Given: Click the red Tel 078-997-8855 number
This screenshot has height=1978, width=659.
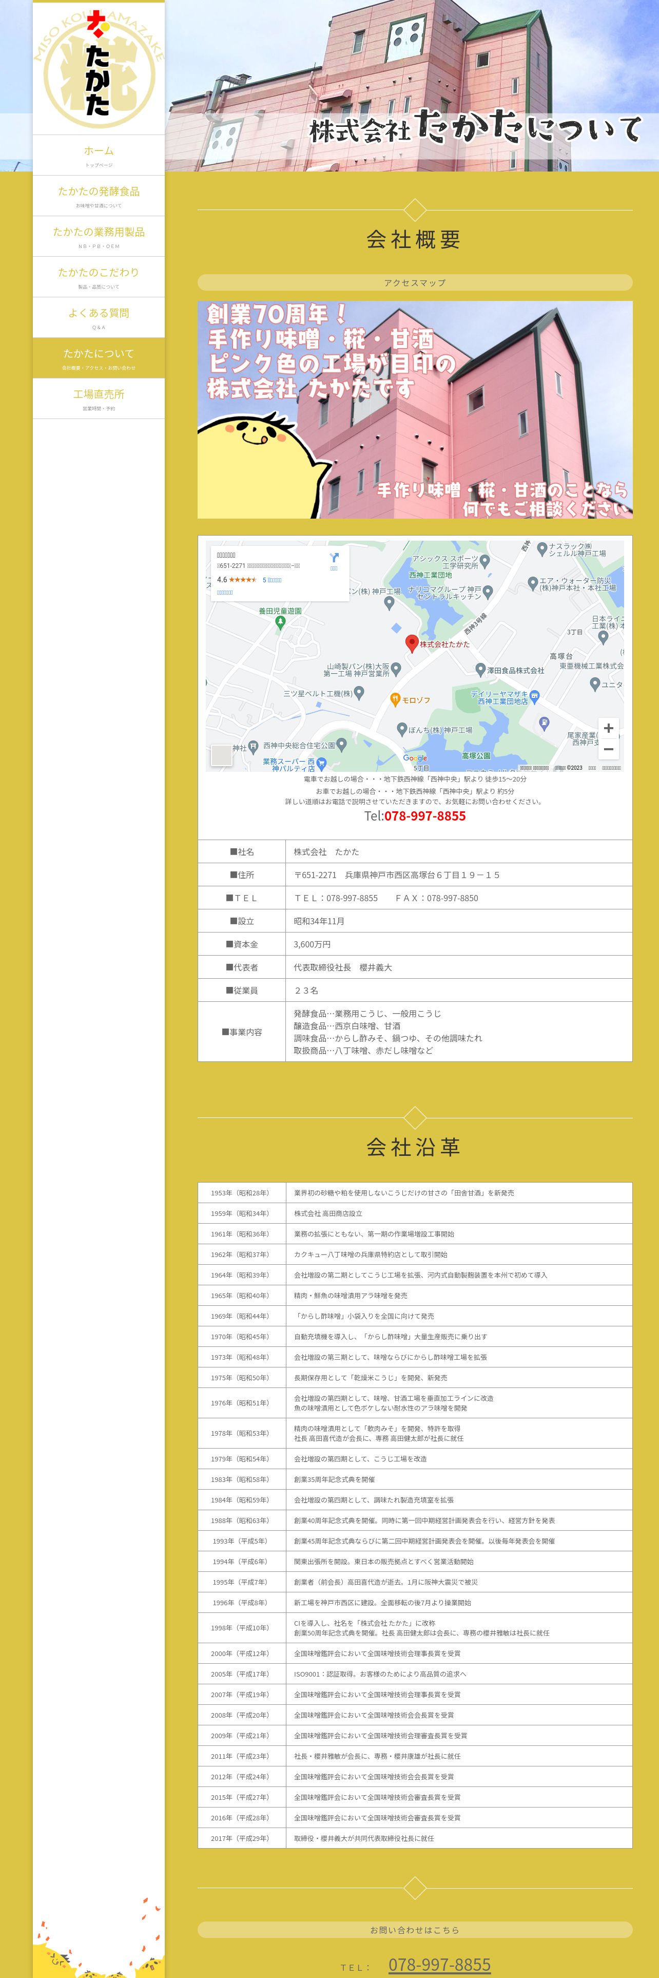Looking at the screenshot, I should coord(425,816).
